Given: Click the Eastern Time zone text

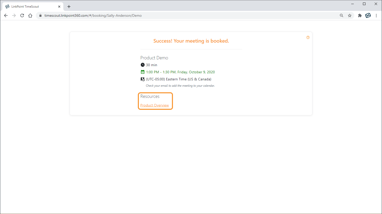Looking at the screenshot, I should (179, 79).
